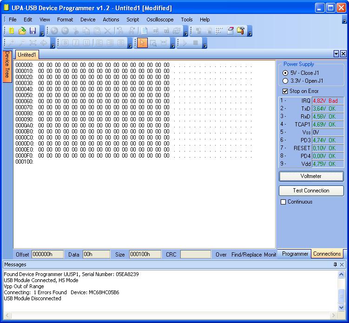The image size is (349, 323).
Task: Click the eraser page toolbar icon
Action: tap(230, 31)
